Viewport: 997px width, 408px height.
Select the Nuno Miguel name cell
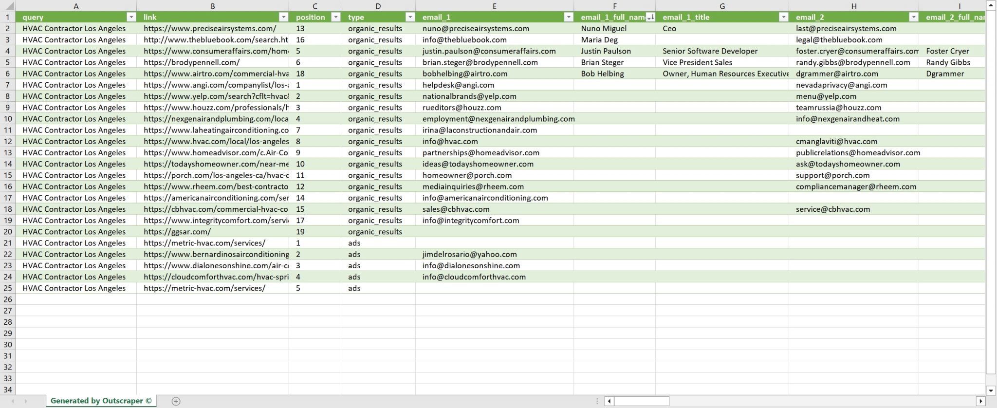click(615, 28)
